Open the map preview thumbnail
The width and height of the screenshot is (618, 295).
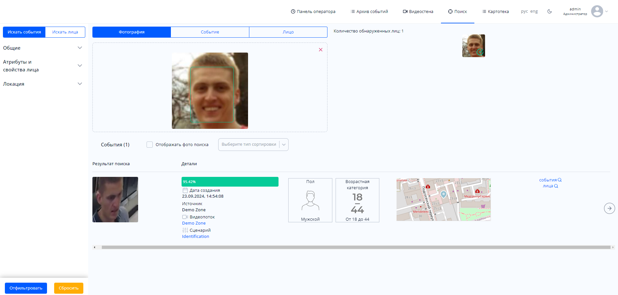(x=444, y=200)
